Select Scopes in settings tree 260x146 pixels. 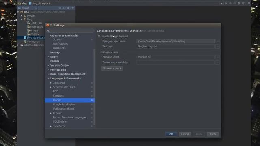57,39
